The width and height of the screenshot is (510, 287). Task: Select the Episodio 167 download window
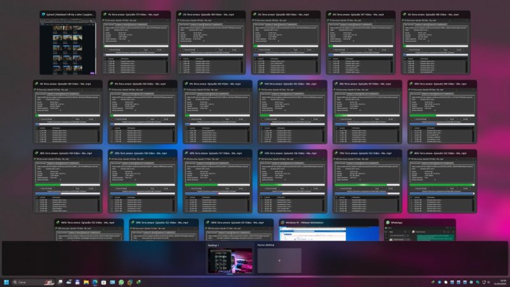pyautogui.click(x=361, y=43)
